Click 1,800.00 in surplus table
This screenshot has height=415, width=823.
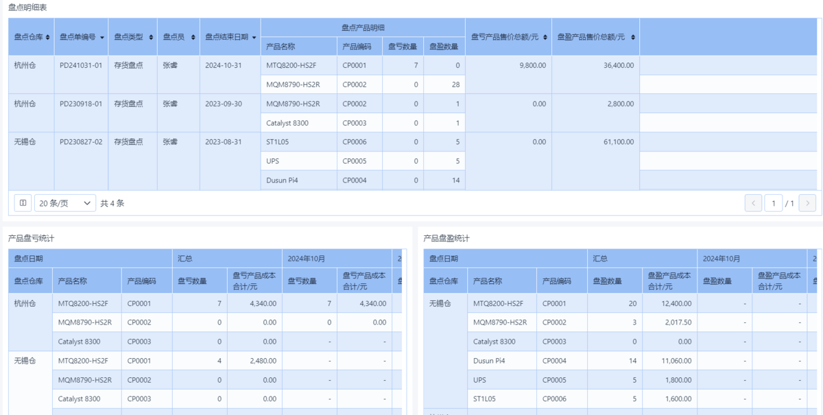[677, 379]
